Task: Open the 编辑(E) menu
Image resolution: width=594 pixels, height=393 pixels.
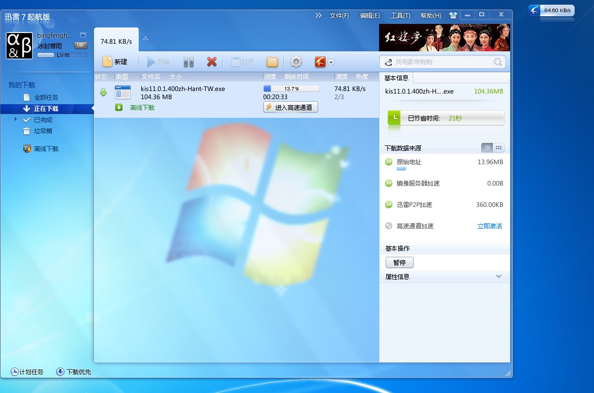Action: [370, 16]
